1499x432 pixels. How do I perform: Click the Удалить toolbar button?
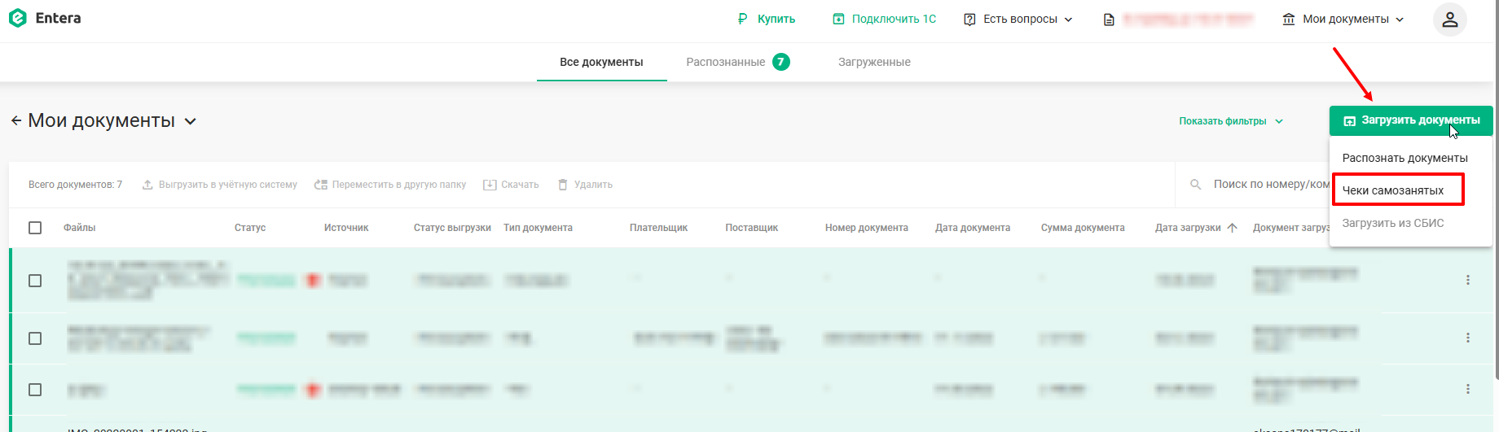(x=585, y=185)
